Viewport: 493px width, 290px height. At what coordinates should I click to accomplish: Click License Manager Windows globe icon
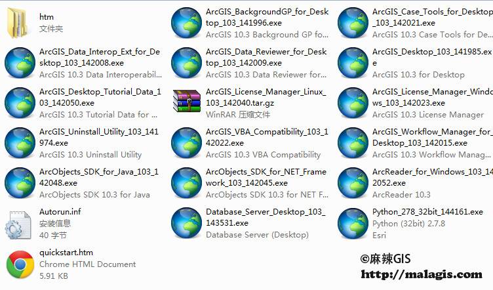click(x=353, y=103)
